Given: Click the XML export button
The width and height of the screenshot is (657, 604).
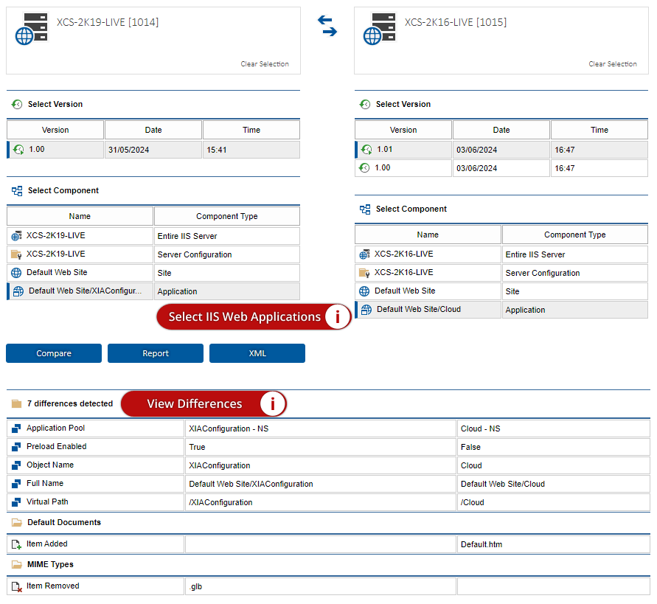Looking at the screenshot, I should pos(257,353).
